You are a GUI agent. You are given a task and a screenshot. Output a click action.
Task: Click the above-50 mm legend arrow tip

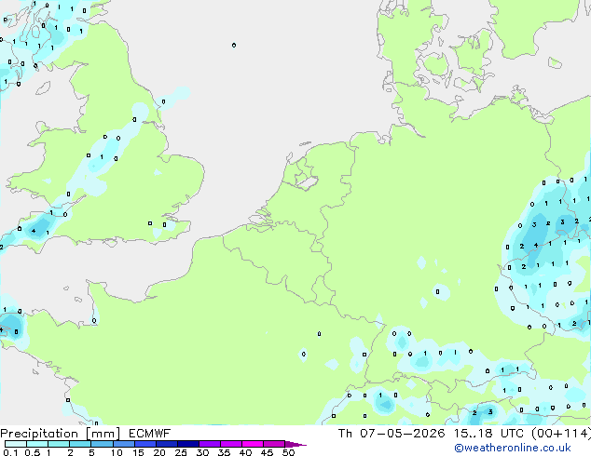click(295, 444)
